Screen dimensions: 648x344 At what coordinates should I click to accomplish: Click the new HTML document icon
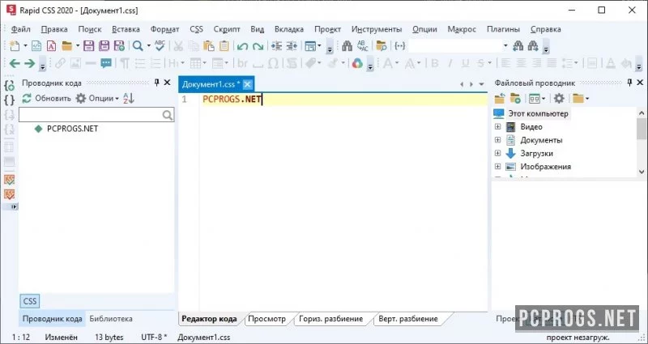click(x=36, y=46)
